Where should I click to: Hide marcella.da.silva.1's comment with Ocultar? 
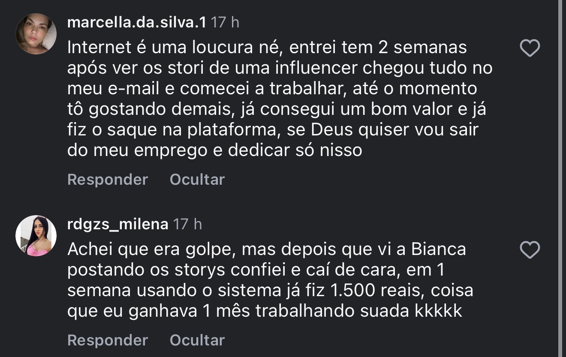(197, 180)
